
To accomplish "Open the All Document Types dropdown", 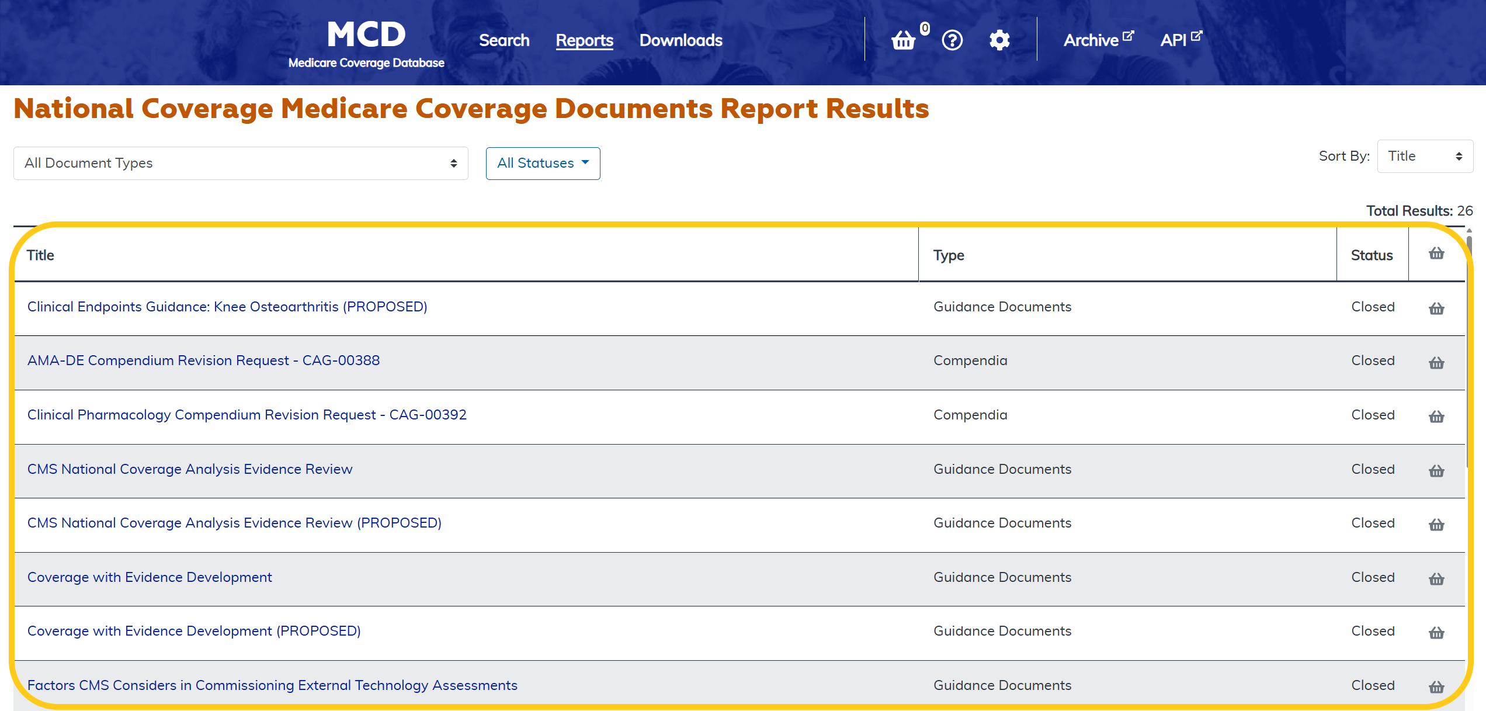I will (x=241, y=163).
